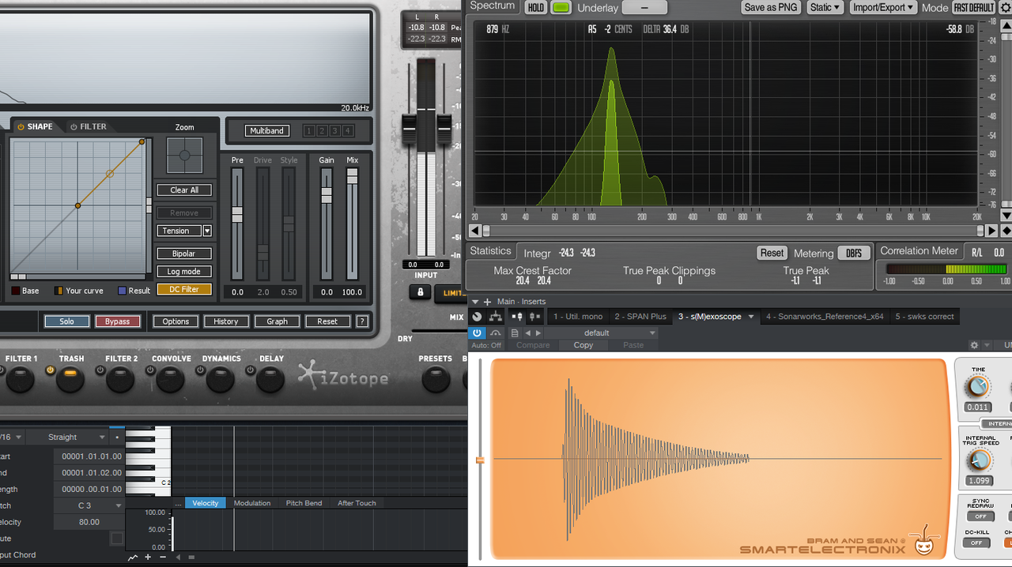
Task: Toggle the Bypass button in Trash
Action: tap(117, 321)
